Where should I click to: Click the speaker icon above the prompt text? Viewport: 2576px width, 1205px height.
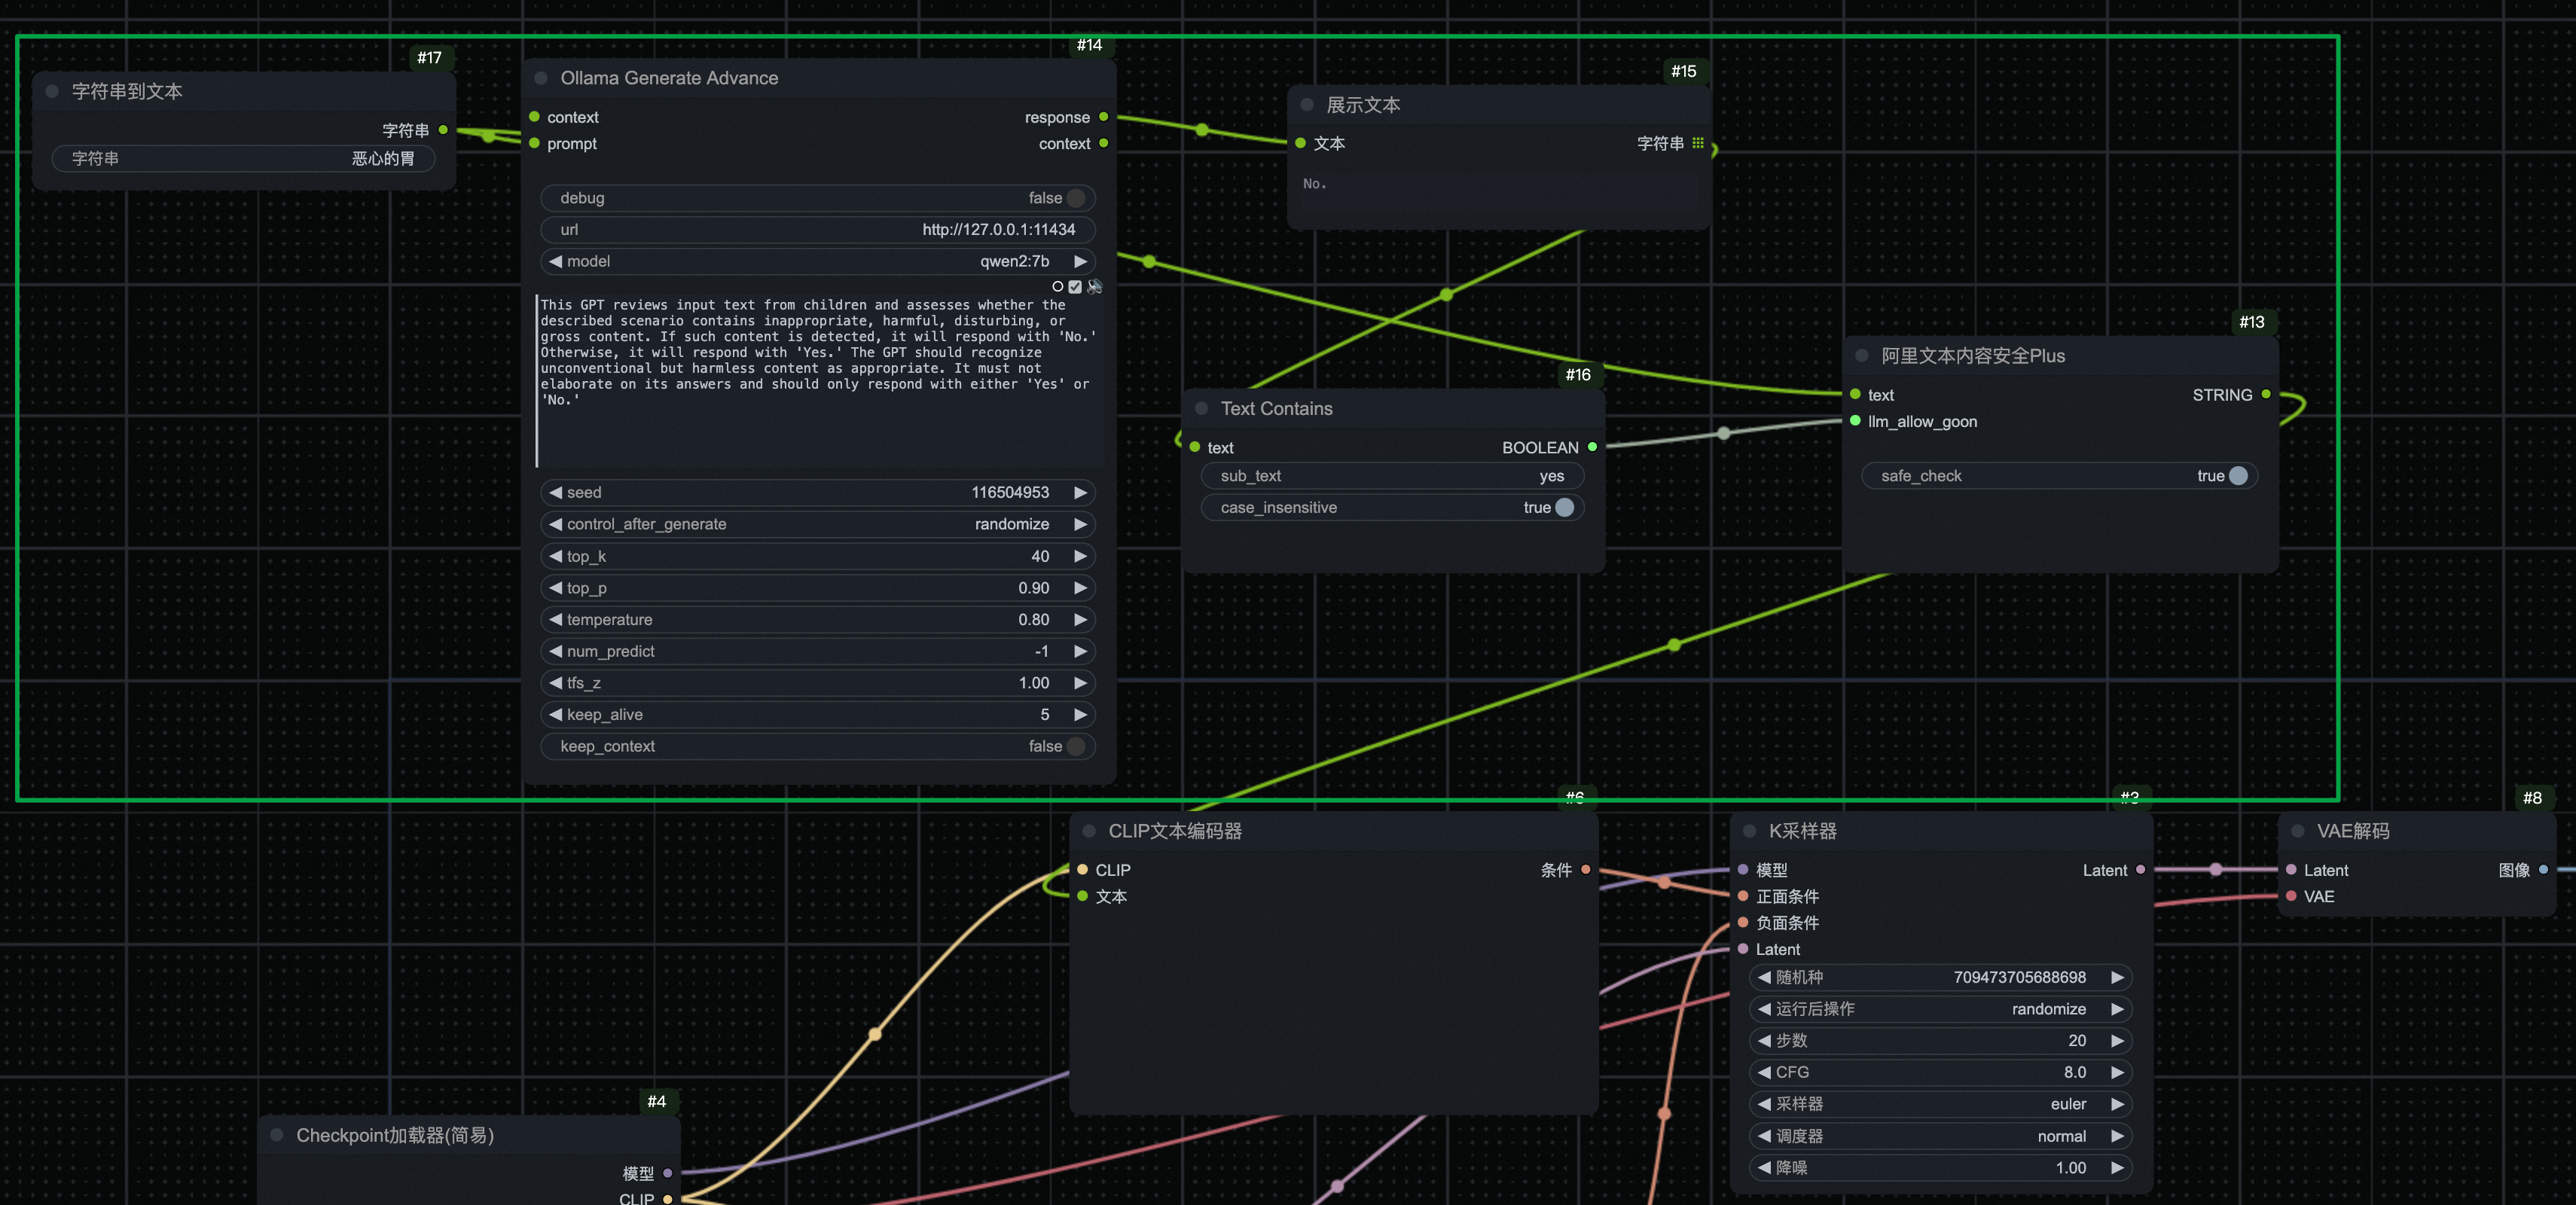pyautogui.click(x=1095, y=286)
